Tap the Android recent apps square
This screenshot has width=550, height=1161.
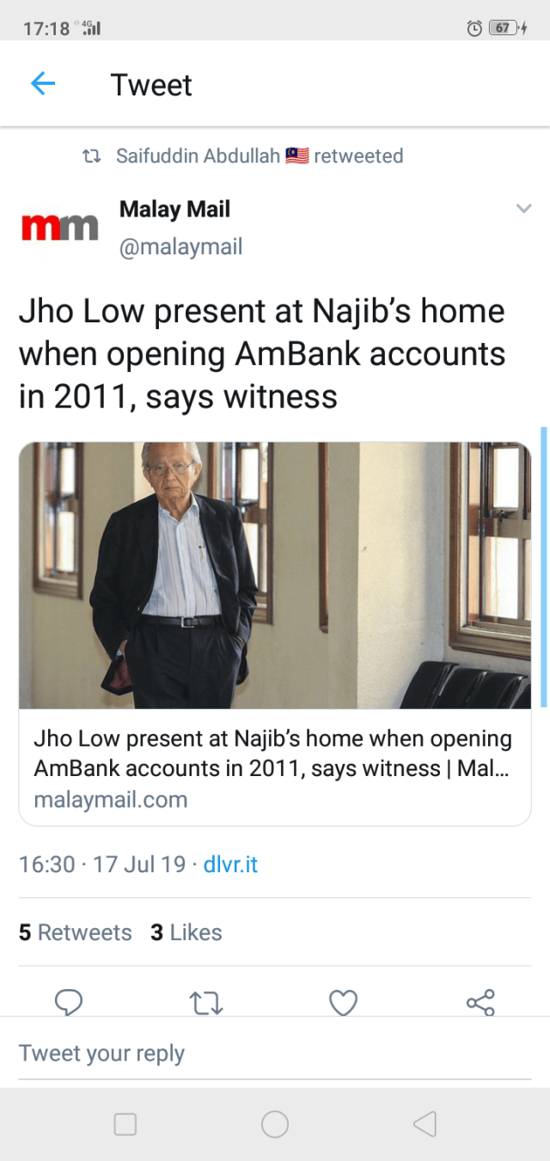(x=125, y=1124)
